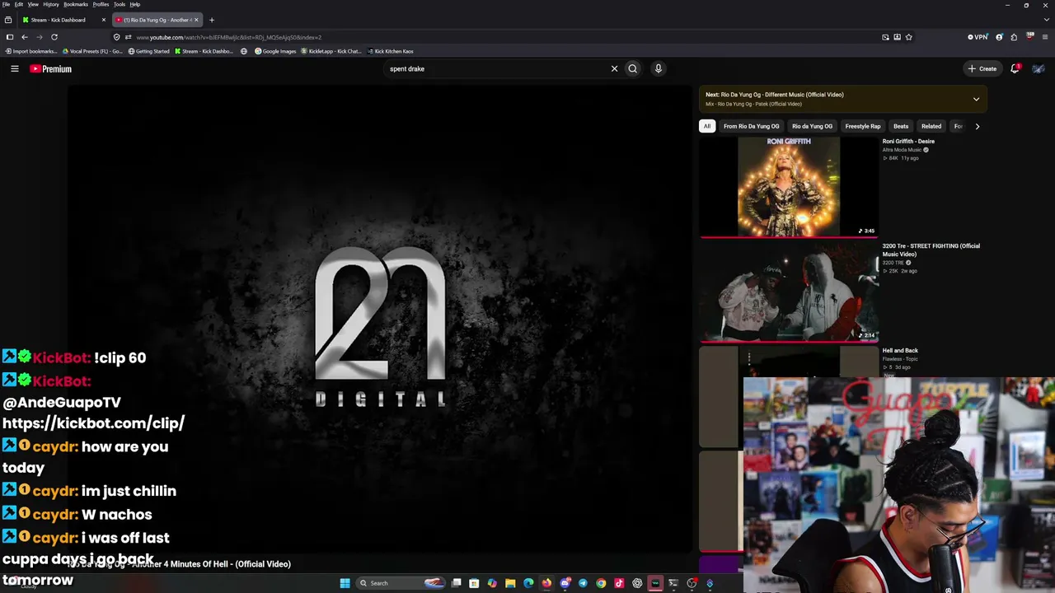Open Telegram from the taskbar
1055x593 pixels.
click(x=583, y=583)
